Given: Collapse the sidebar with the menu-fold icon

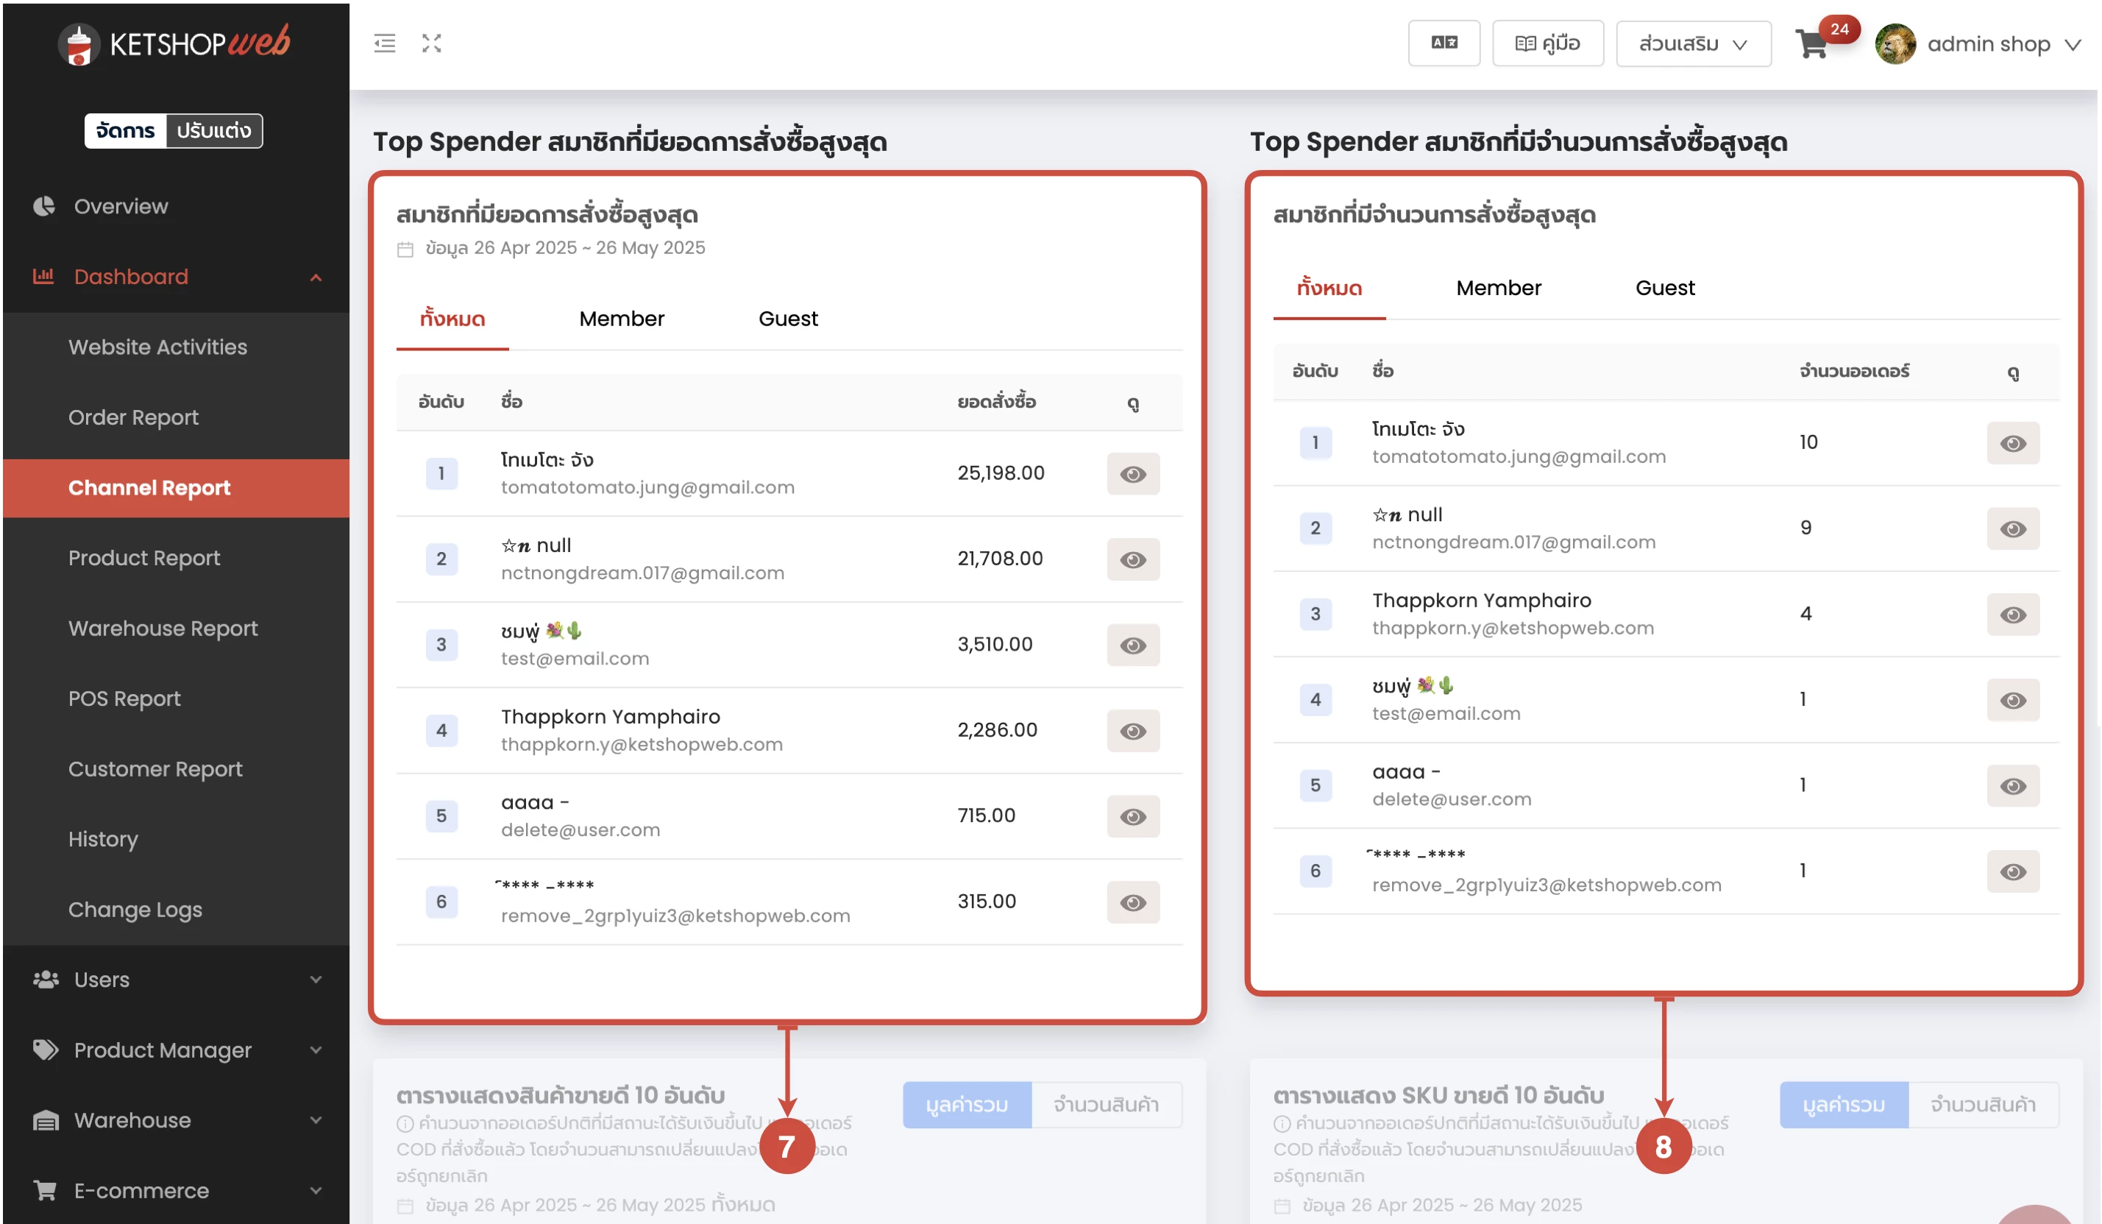Looking at the screenshot, I should (x=385, y=43).
